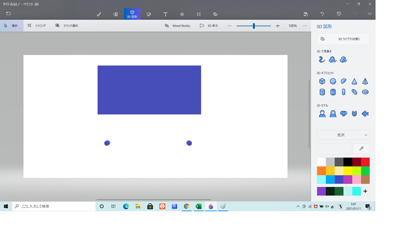Pick the yellow color swatch
This screenshot has height=226, width=402.
348,171
